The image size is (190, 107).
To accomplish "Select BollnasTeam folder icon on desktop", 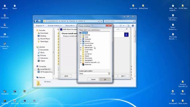I will point(143,7).
